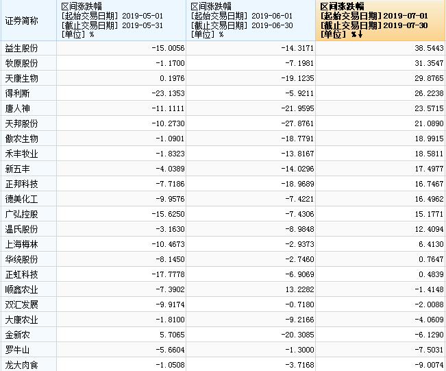Image resolution: width=446 pixels, height=371 pixels.
Task: Select May value -9.9576 for 德美化工
Action: 170,199
